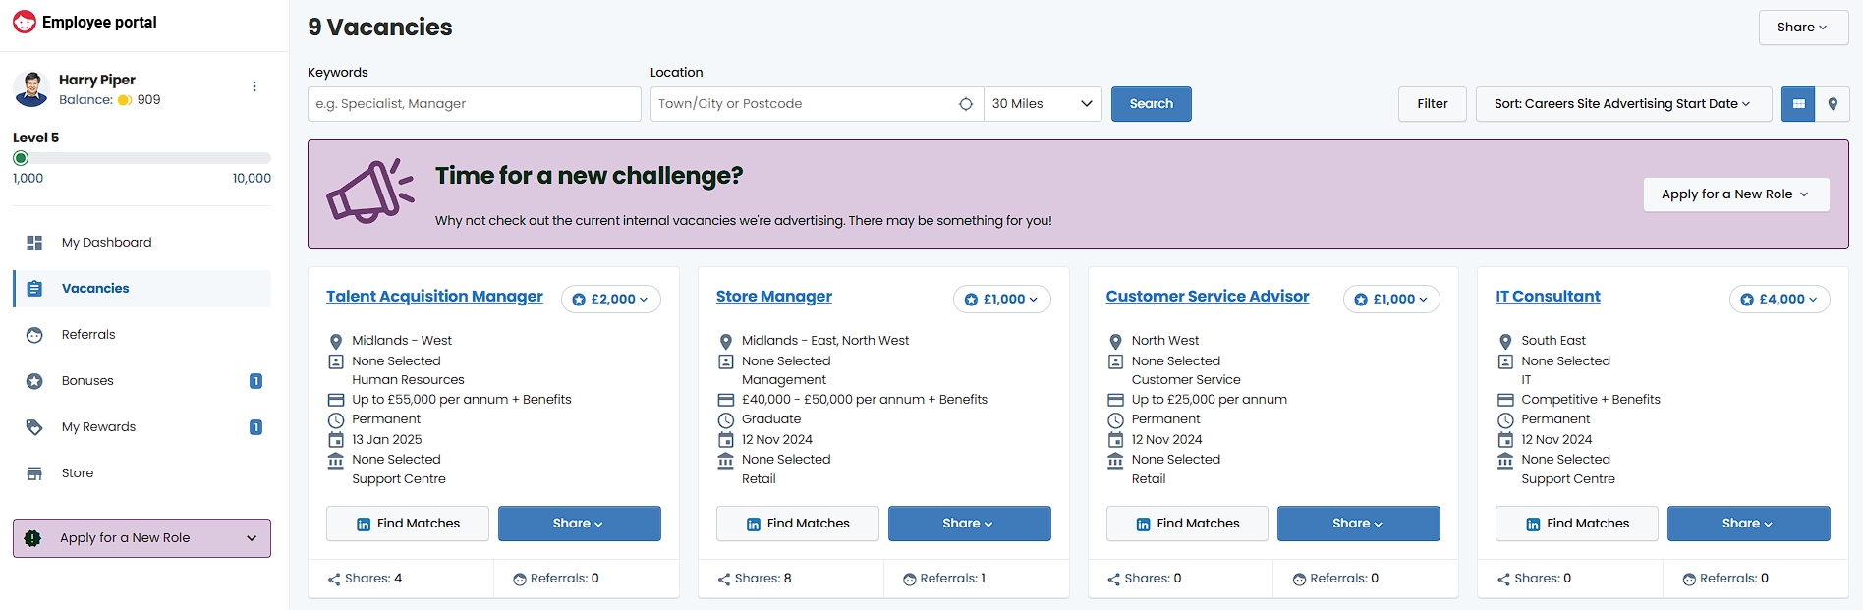This screenshot has height=610, width=1863.
Task: Click the department icon on IT Consultant card
Action: [x=1505, y=361]
